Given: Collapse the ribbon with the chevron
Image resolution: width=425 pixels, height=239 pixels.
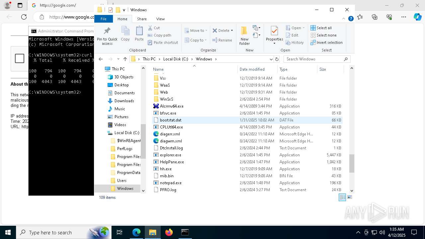Looking at the screenshot, I should click(344, 19).
